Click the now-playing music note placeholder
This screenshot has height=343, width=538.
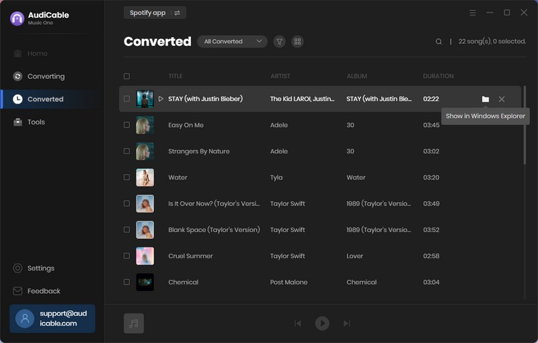click(x=134, y=323)
